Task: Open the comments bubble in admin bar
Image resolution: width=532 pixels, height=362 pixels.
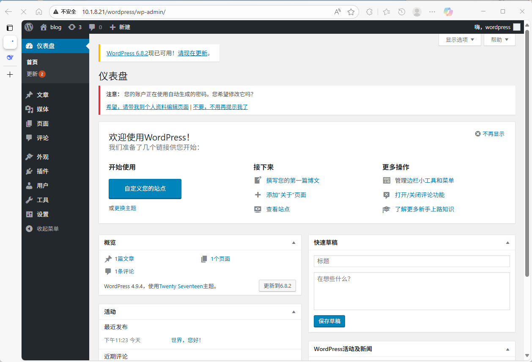Action: 95,27
